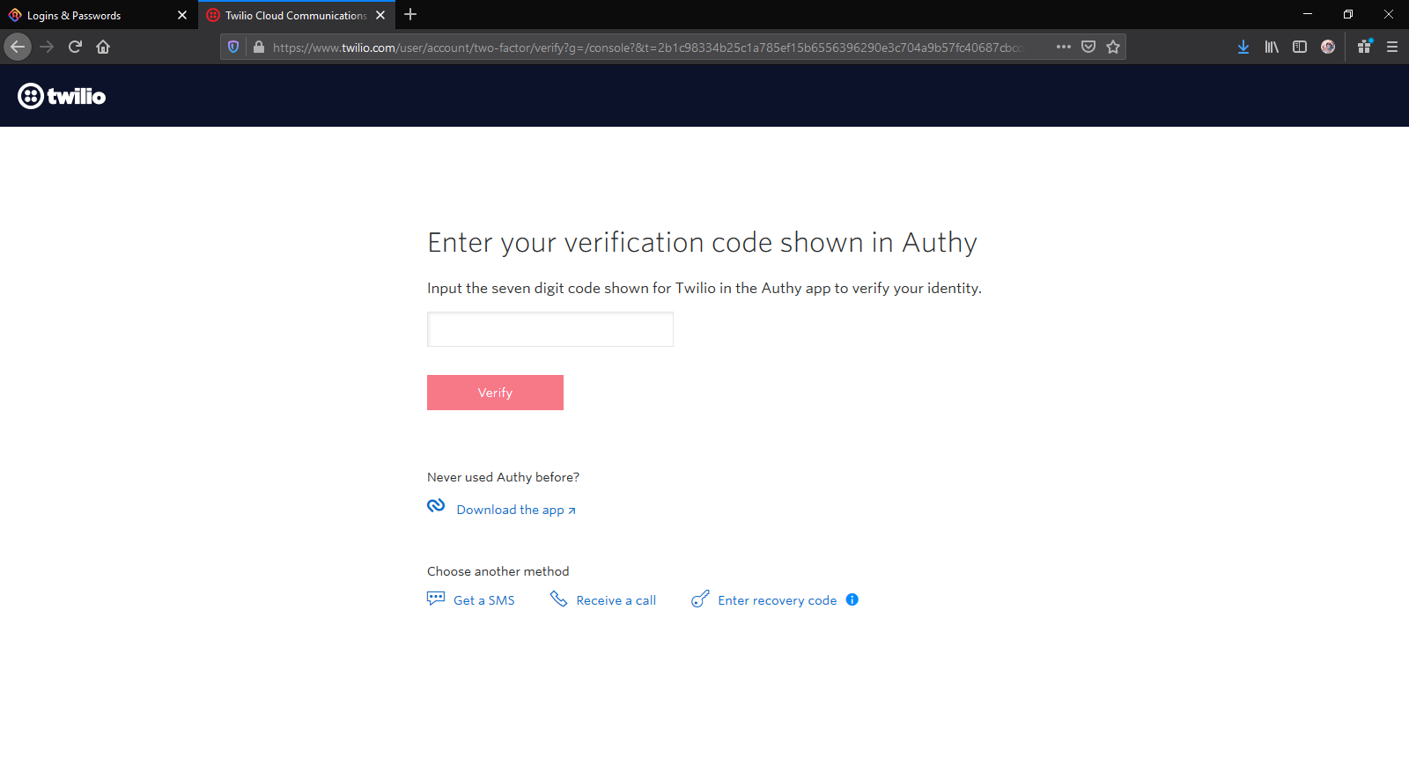
Task: Restore down the browser window
Action: click(x=1348, y=14)
